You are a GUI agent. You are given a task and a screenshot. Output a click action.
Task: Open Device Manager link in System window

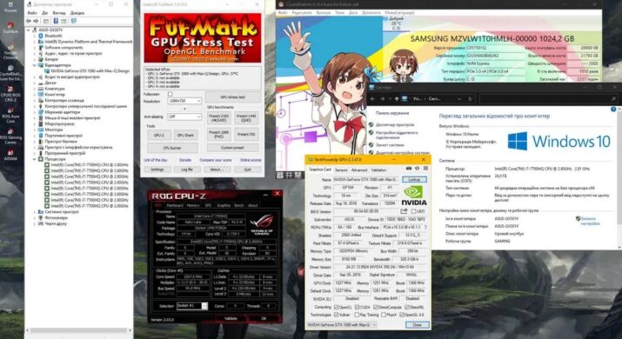click(394, 124)
